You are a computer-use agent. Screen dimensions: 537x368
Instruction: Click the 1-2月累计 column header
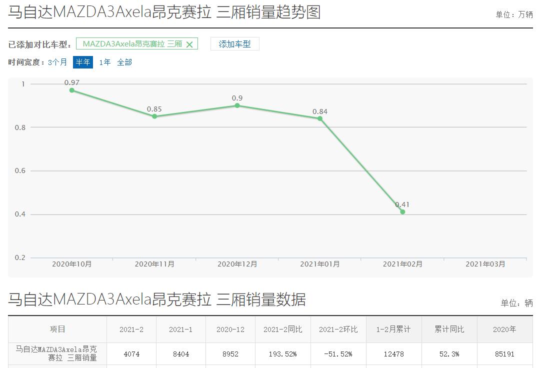(394, 329)
